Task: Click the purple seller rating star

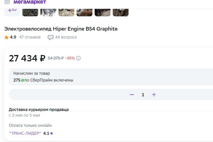Action: pyautogui.click(x=51, y=133)
